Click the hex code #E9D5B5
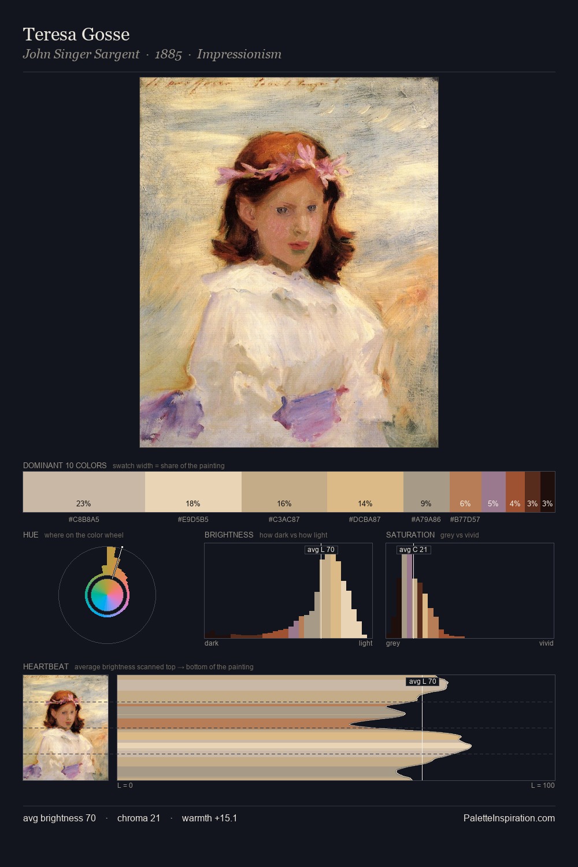 (x=193, y=520)
